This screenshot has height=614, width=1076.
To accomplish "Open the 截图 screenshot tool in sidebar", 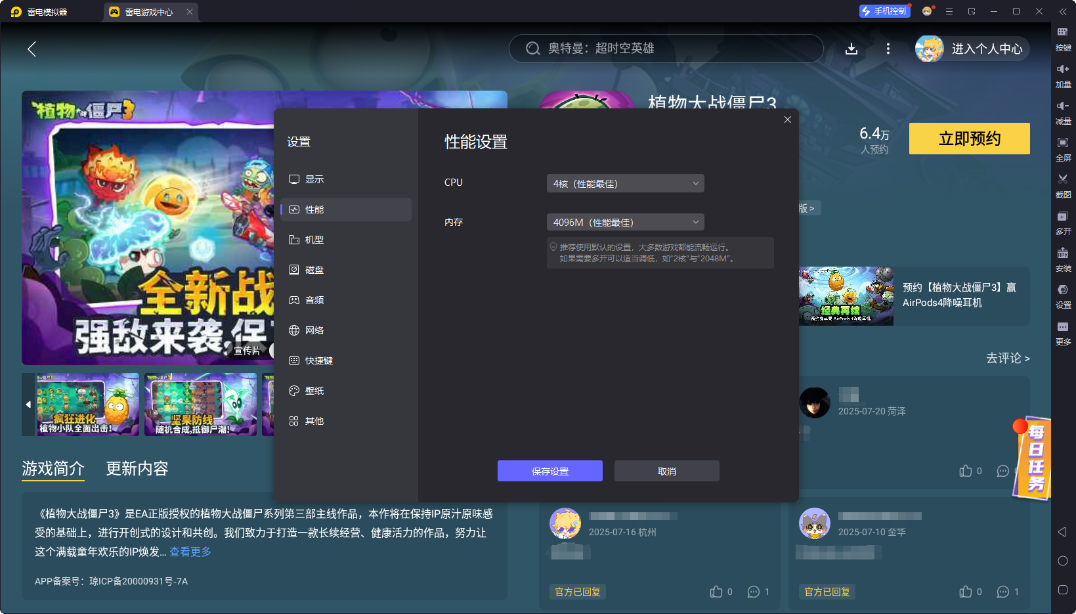I will pos(1064,186).
